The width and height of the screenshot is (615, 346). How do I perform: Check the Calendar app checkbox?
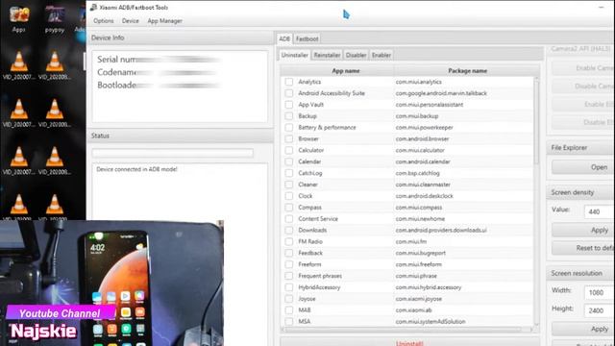tap(289, 161)
